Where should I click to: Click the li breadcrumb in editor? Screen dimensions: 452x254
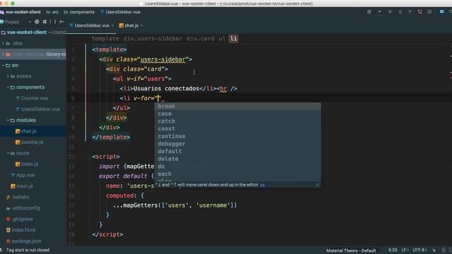coord(234,39)
